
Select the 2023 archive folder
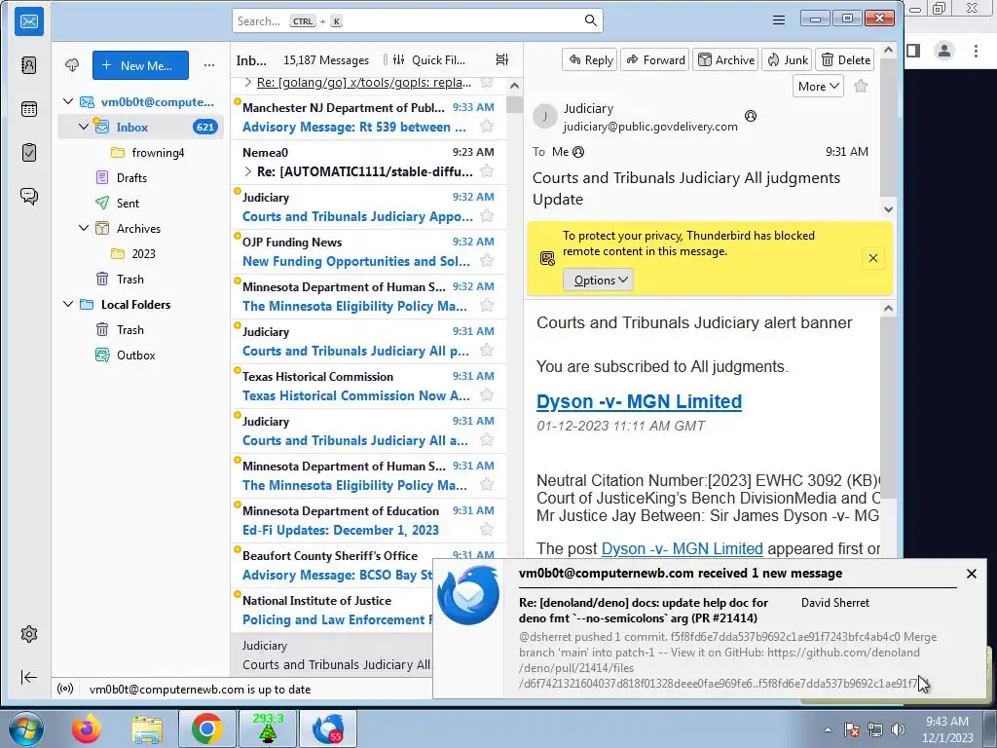point(140,253)
